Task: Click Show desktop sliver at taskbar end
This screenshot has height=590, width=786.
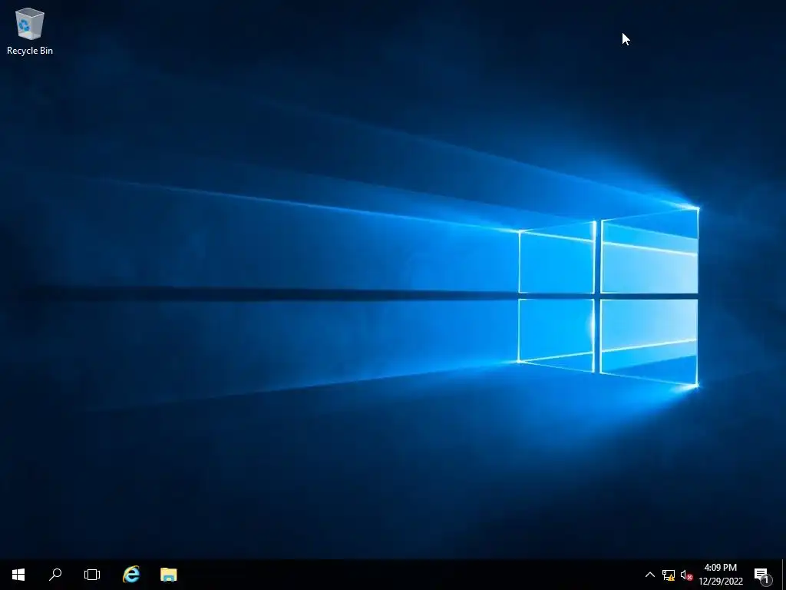Action: pos(784,575)
